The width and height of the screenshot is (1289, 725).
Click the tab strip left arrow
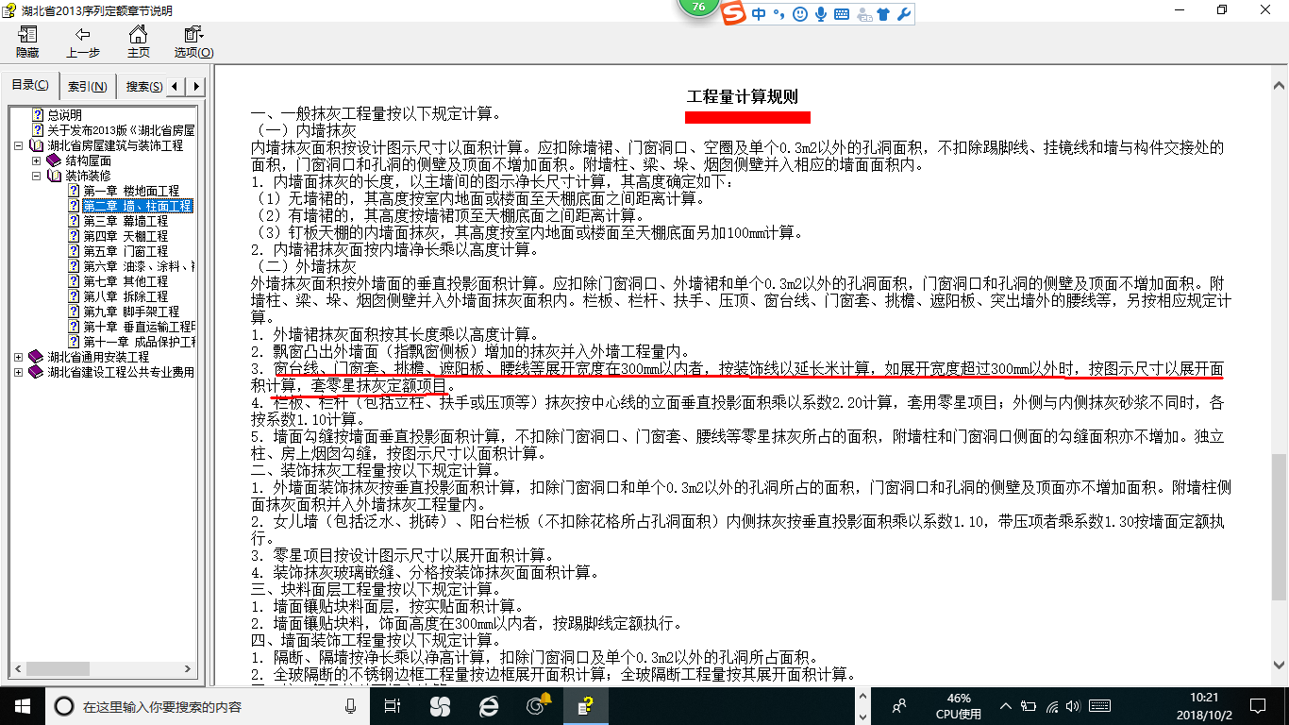(176, 87)
